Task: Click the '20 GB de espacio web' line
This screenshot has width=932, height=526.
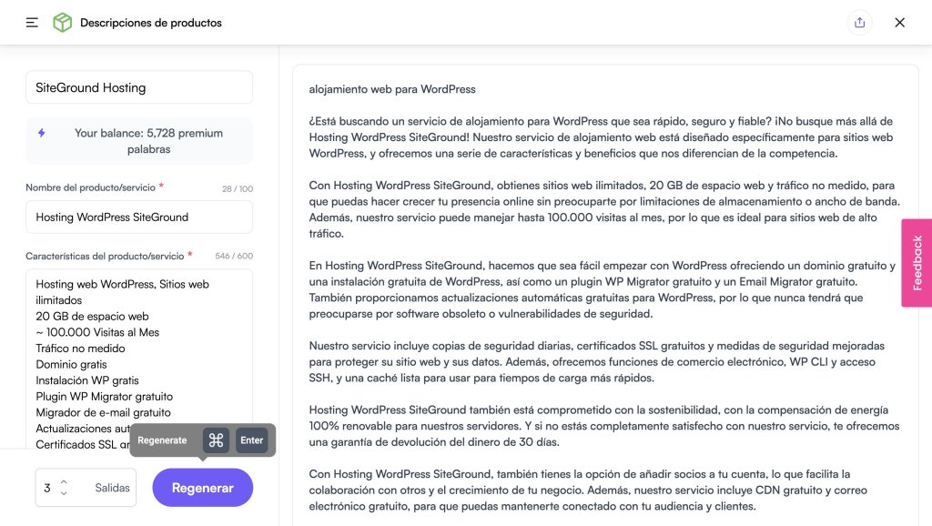Action: pos(92,316)
